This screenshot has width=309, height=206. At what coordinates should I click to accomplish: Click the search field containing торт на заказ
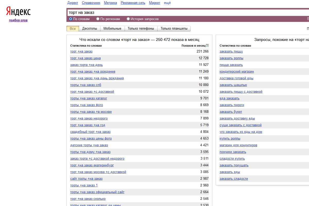tap(180, 12)
